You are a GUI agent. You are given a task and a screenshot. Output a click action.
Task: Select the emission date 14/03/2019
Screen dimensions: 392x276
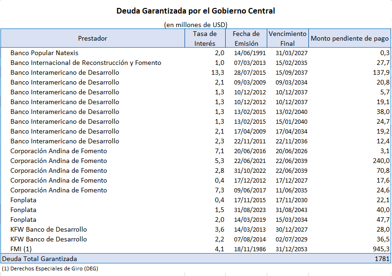coord(250,219)
